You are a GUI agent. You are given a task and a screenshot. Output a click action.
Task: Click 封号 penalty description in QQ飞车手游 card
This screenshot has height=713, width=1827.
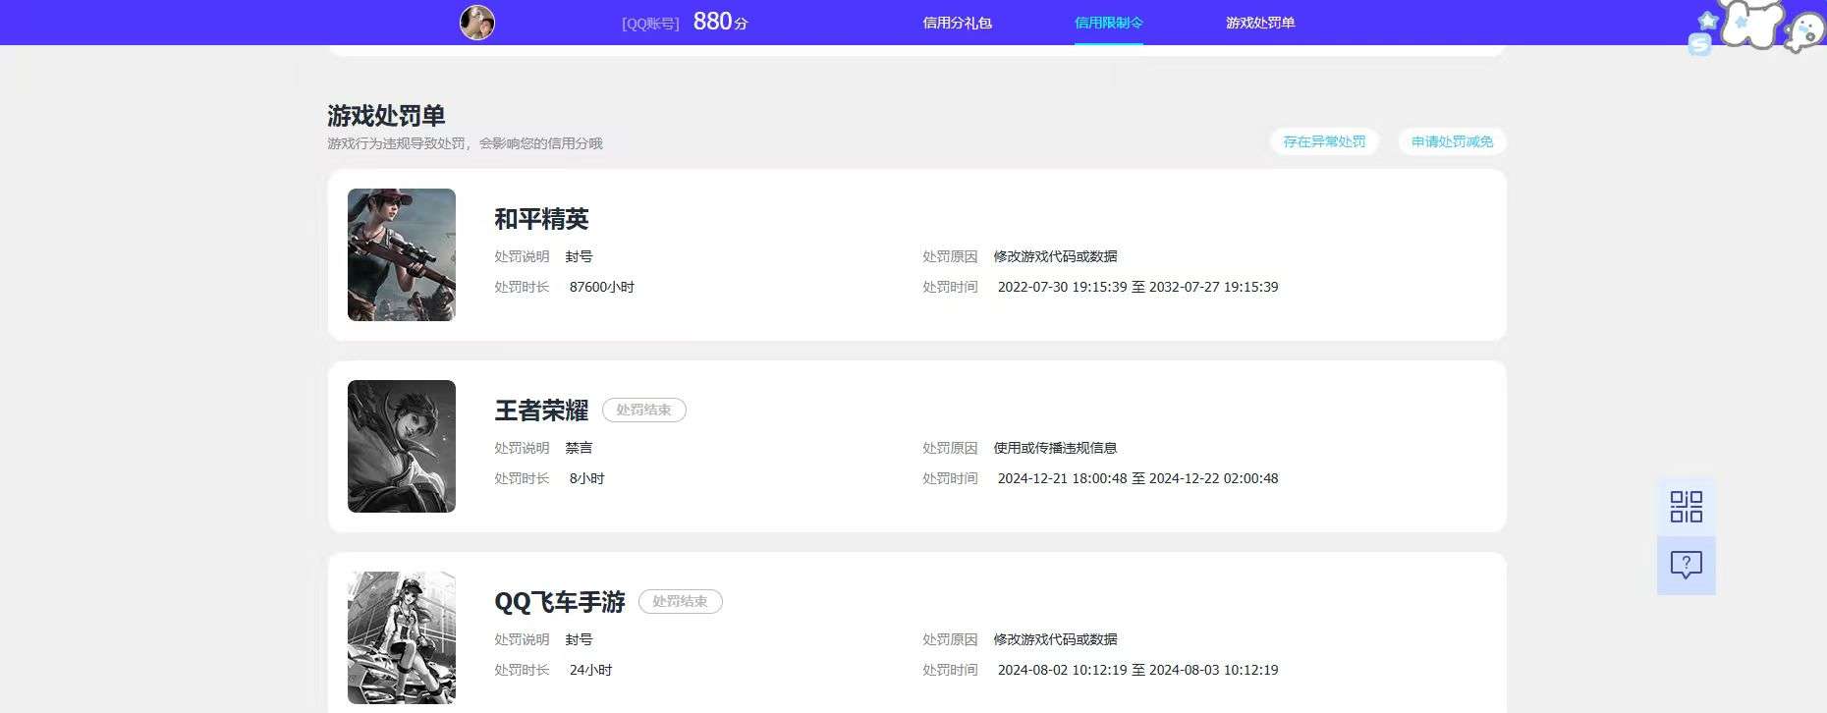pyautogui.click(x=579, y=639)
